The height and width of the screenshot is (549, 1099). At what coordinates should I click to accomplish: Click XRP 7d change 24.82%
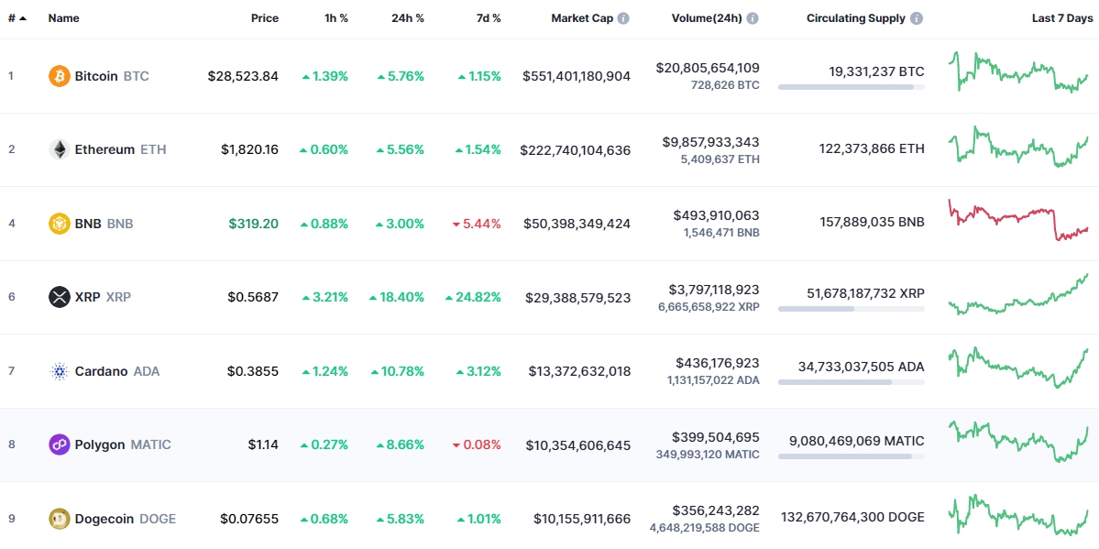[x=473, y=297]
